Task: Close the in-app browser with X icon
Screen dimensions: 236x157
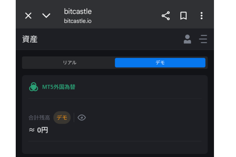Action: 28,16
